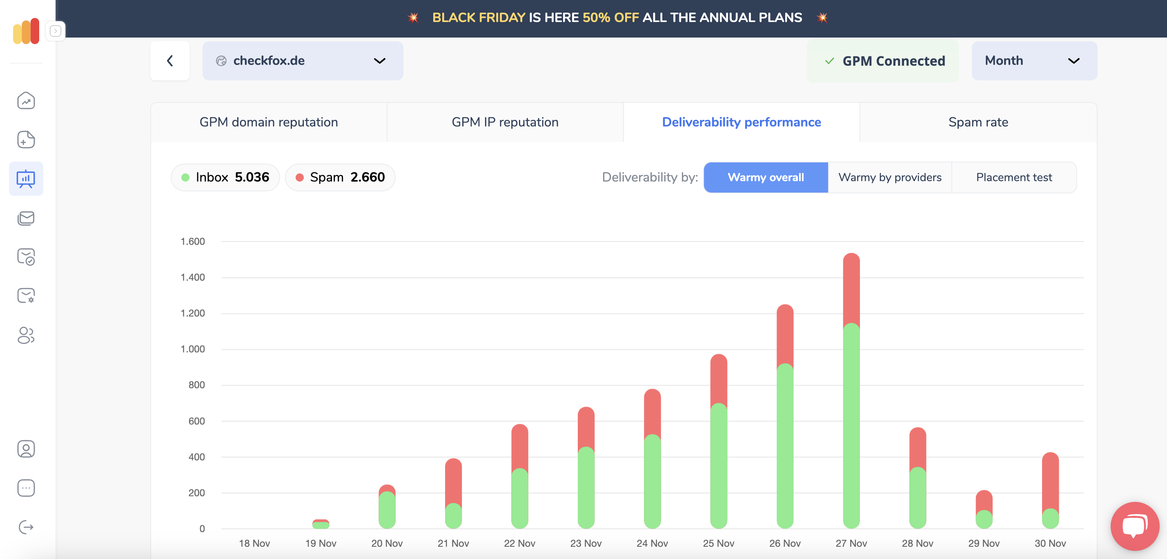
Task: Open the team users sidebar icon
Action: (26, 335)
